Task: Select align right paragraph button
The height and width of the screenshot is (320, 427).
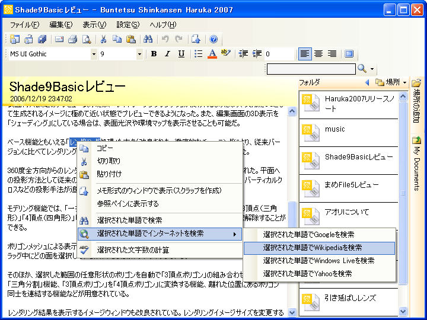Action: 332,54
